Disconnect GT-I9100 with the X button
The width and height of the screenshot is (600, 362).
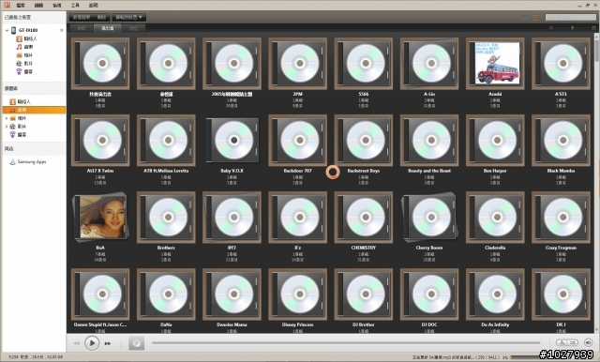[62, 30]
